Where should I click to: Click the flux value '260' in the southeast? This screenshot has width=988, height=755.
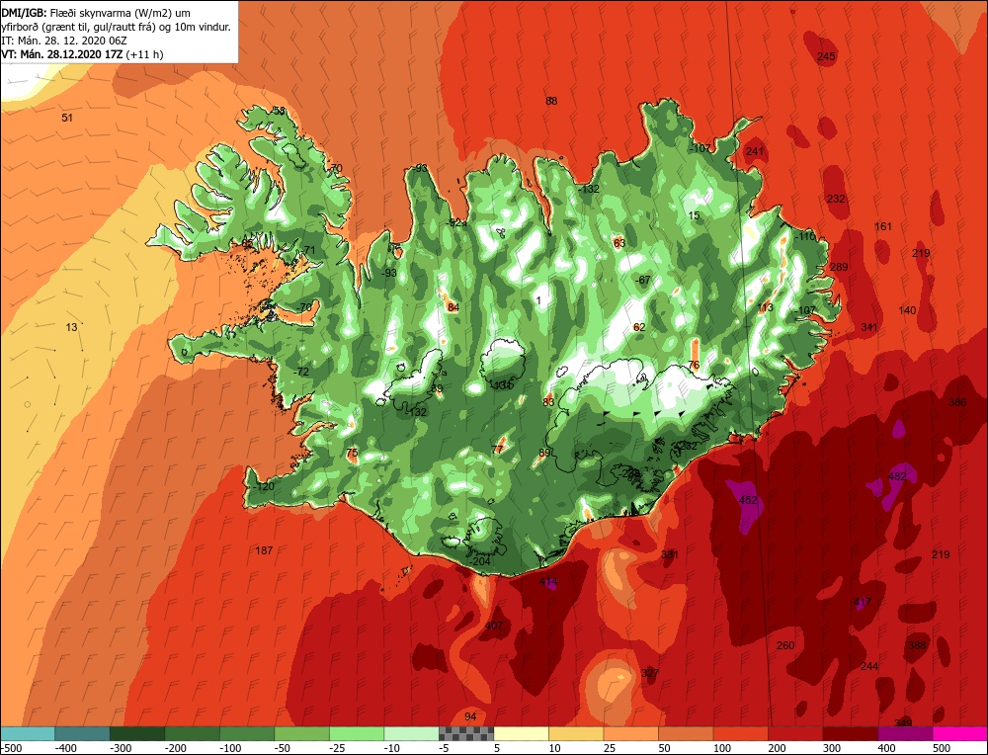coord(785,645)
